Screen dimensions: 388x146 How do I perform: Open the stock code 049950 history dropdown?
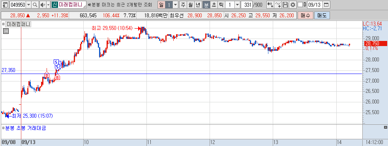click(28, 5)
